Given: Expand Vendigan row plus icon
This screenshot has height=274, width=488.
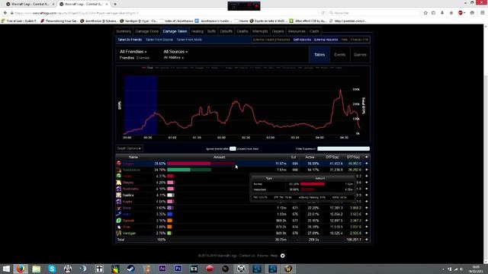Looking at the screenshot, I should click(366, 233).
